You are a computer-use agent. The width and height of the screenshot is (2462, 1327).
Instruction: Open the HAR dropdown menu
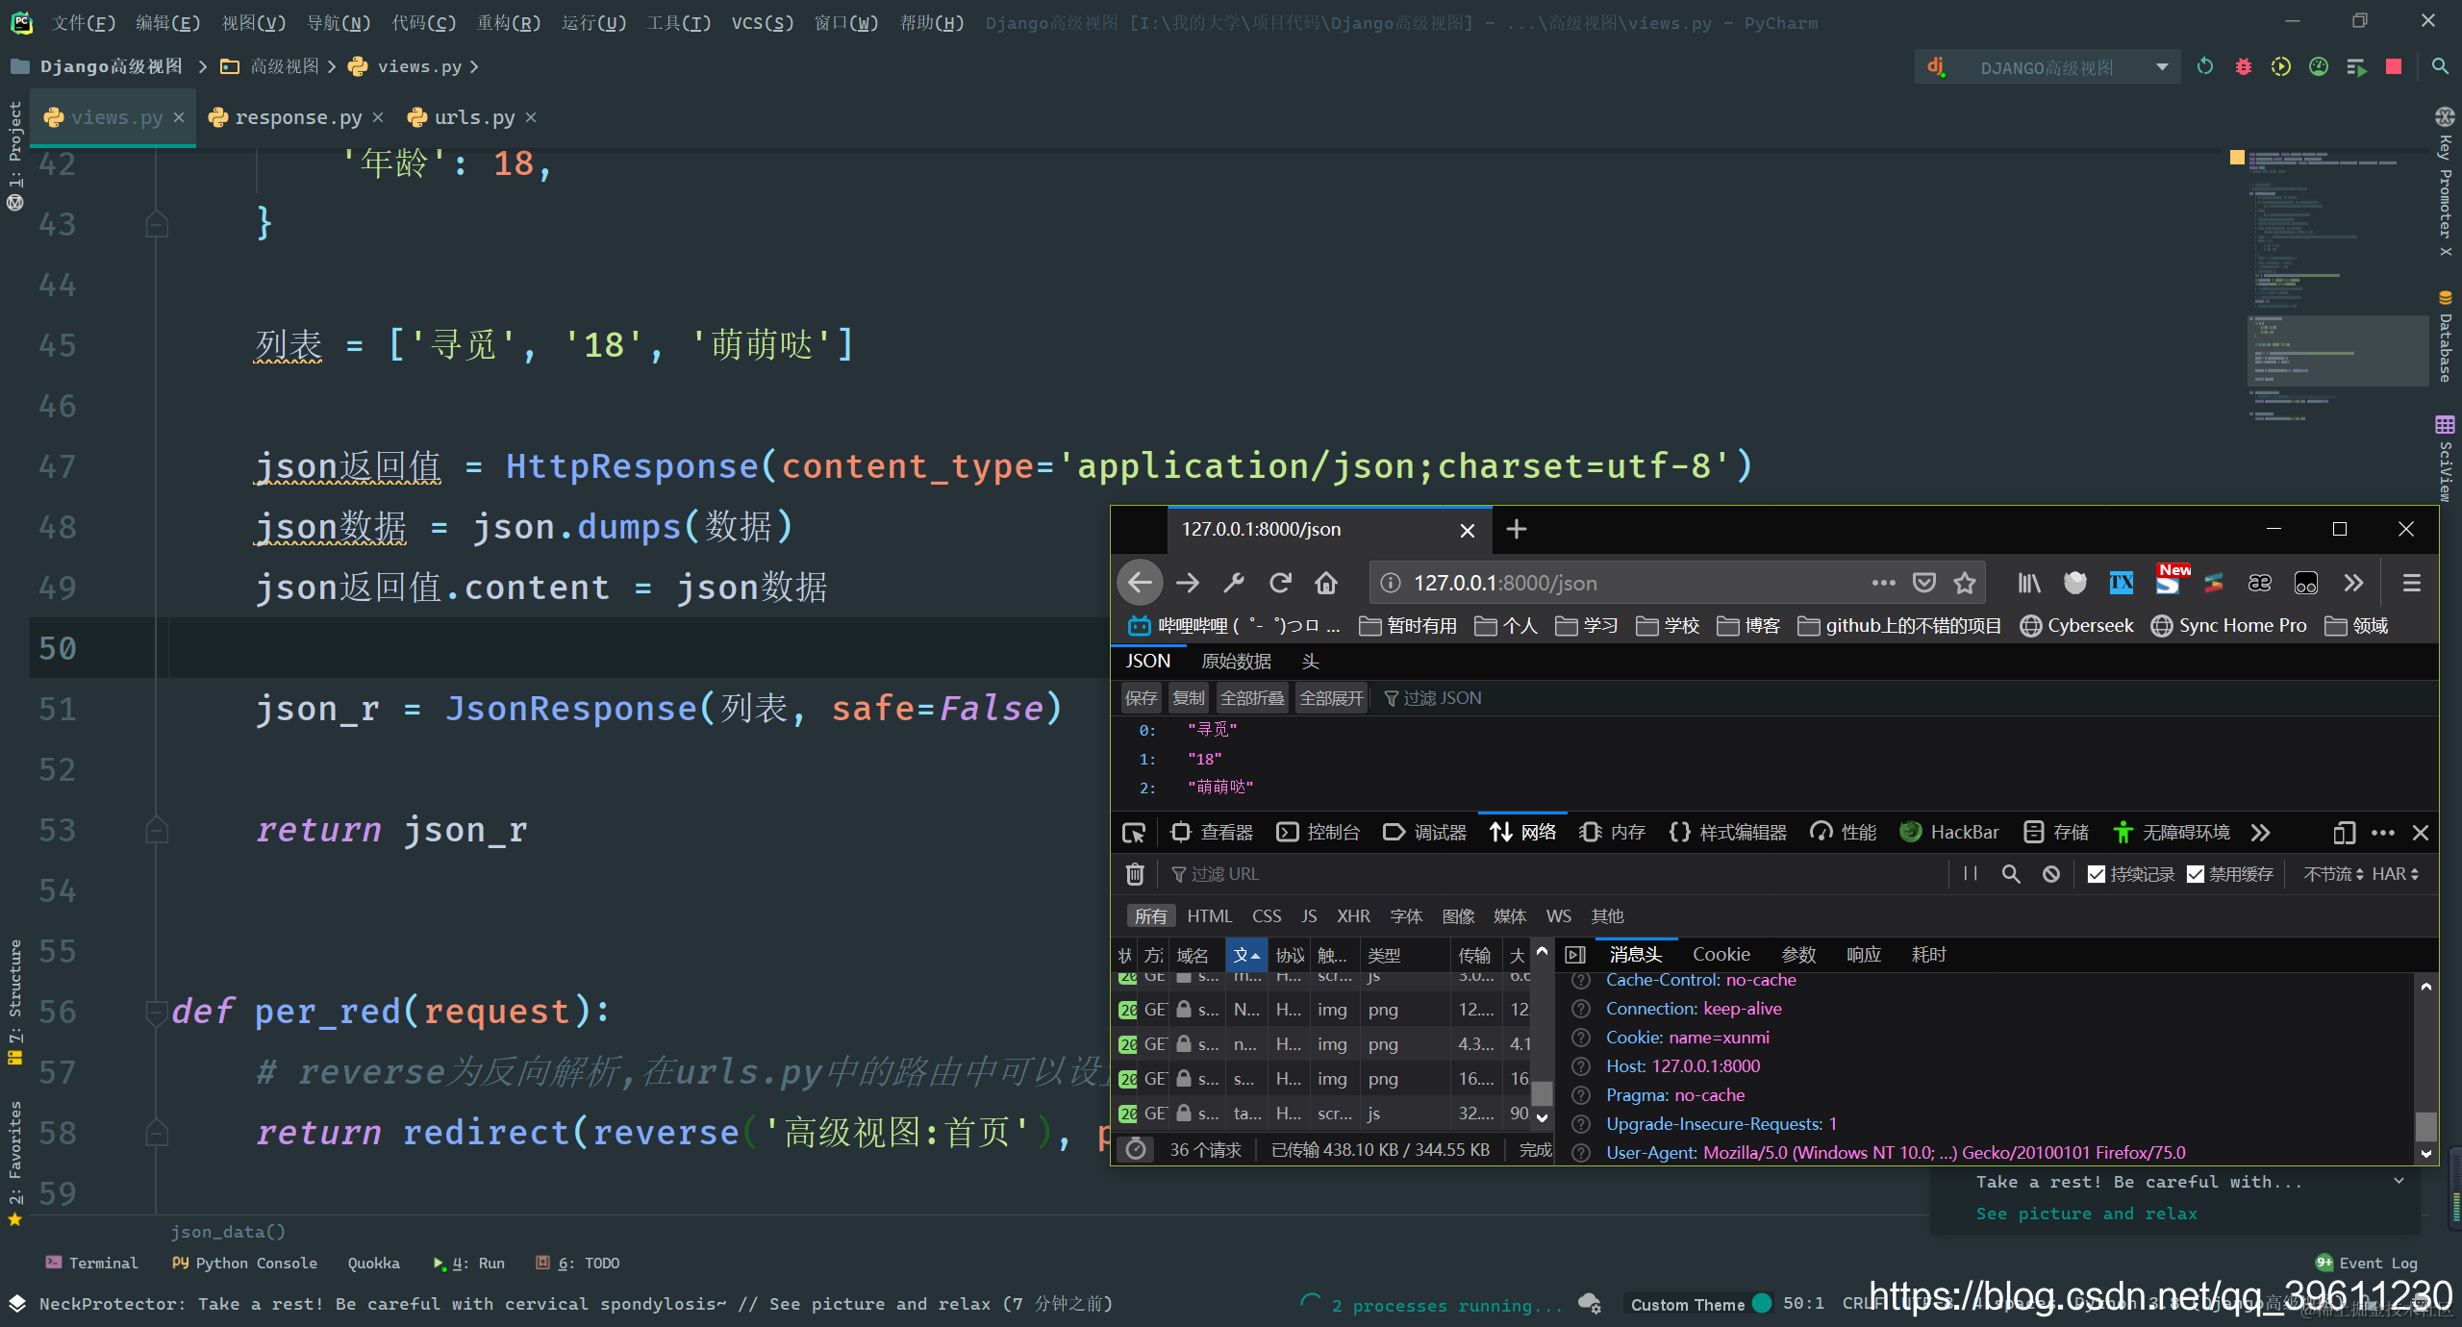(2396, 874)
